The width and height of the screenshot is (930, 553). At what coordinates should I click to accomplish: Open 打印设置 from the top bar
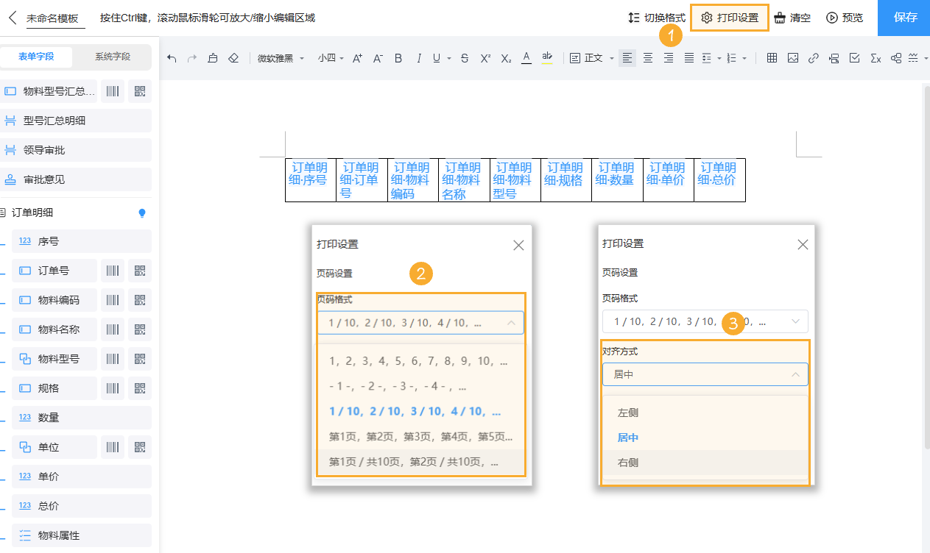click(x=729, y=18)
